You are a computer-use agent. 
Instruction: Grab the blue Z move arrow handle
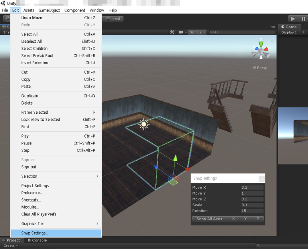point(155,167)
